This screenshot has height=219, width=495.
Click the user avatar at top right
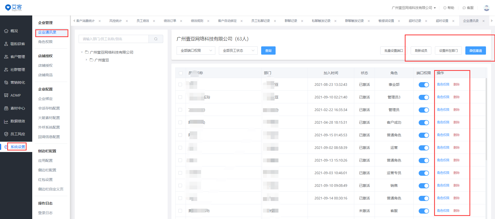(486, 8)
